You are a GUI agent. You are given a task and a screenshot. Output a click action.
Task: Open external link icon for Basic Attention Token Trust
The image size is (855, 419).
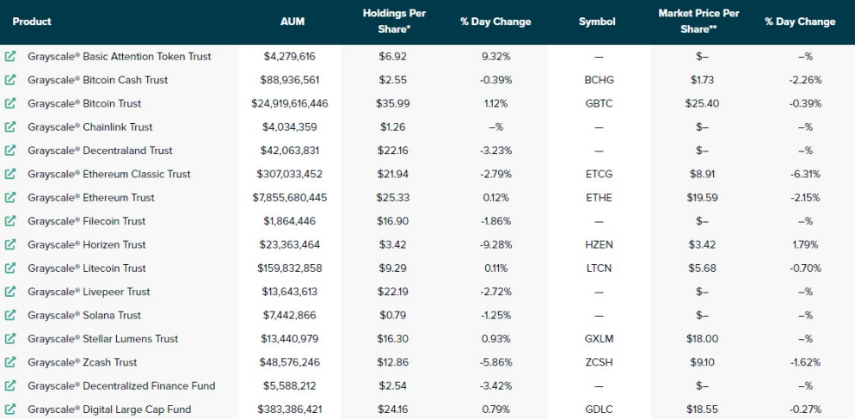pyautogui.click(x=10, y=57)
